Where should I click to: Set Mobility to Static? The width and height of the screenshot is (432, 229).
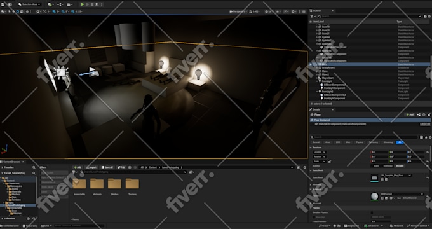click(376, 166)
